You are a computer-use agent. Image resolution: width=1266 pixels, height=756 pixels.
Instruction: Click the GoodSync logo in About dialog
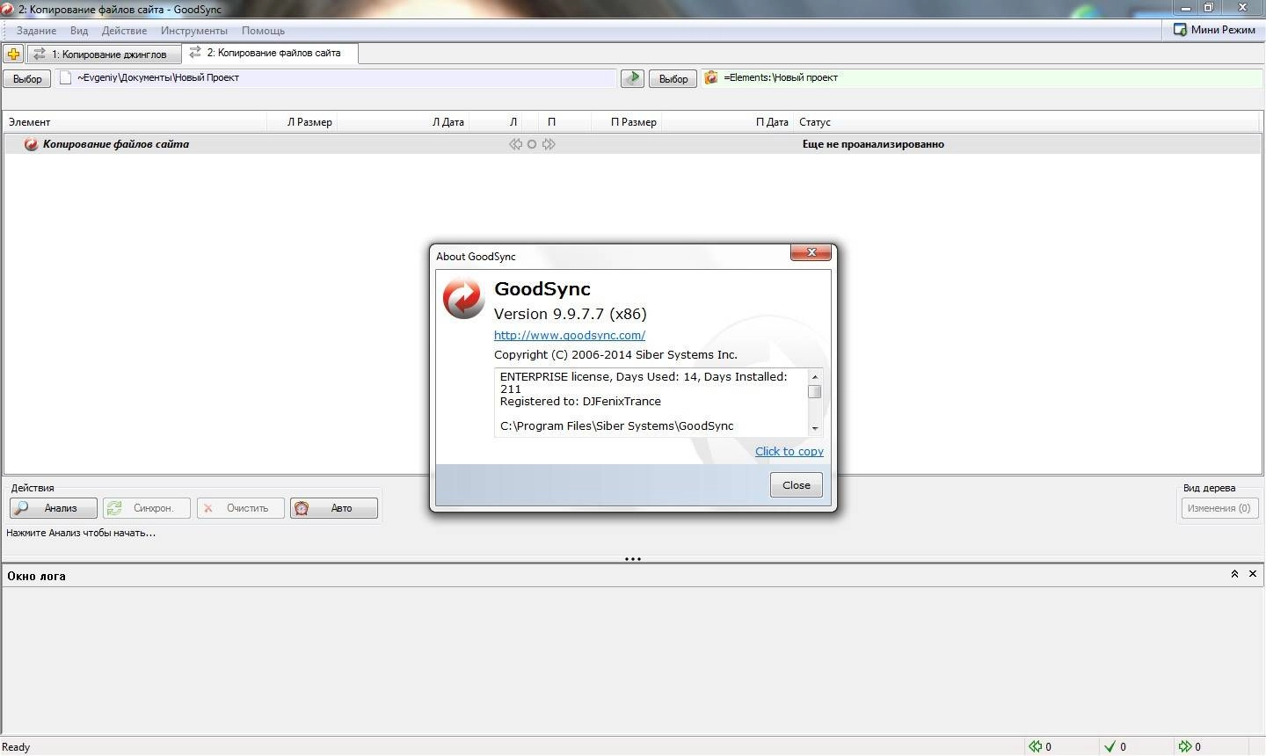(463, 298)
